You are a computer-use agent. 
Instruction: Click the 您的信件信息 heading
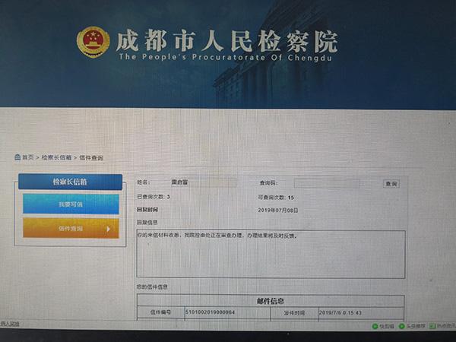[x=152, y=287]
